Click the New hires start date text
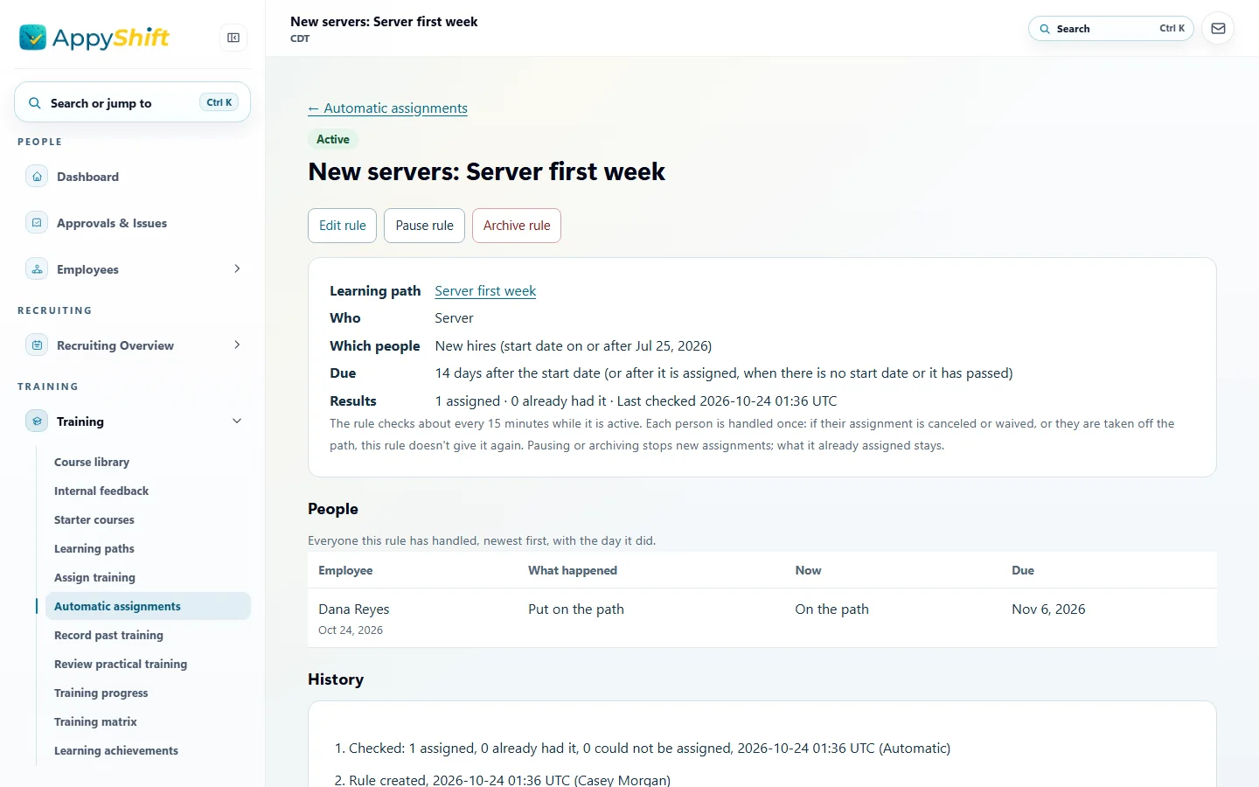Screen dimensions: 1259x787 click(x=574, y=346)
